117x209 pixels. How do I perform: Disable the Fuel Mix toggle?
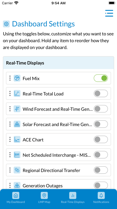[x=101, y=78]
